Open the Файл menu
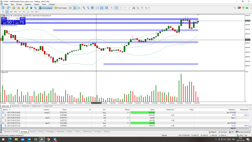Screen dimensions: 252x142 6,4
